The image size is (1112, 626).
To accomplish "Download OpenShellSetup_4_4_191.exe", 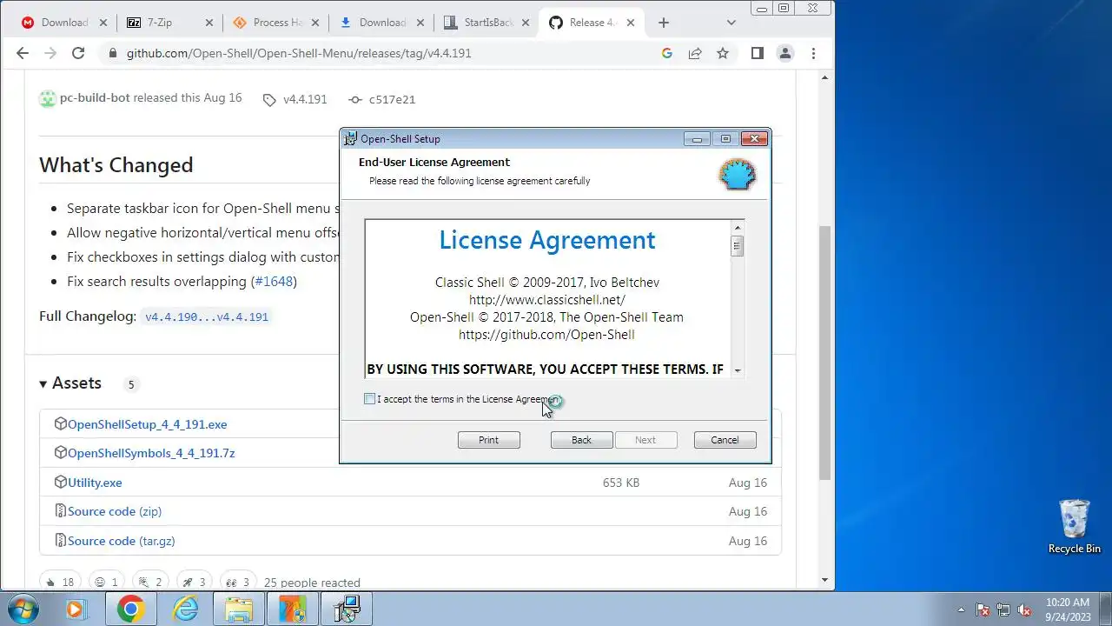I will pos(148,424).
